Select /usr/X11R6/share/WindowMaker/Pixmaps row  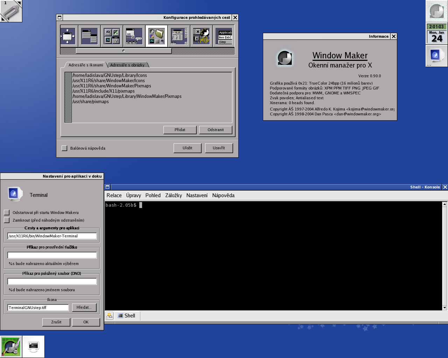pyautogui.click(x=152, y=86)
